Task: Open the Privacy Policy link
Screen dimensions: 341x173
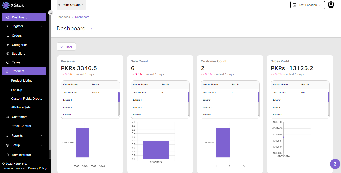Action: 38,168
